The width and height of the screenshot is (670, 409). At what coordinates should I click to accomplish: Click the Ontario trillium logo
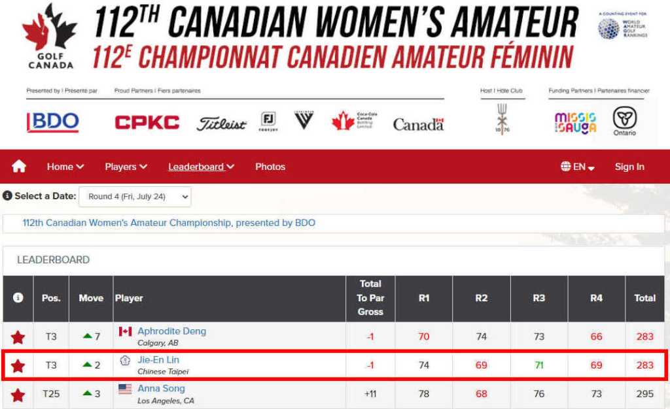(x=625, y=121)
